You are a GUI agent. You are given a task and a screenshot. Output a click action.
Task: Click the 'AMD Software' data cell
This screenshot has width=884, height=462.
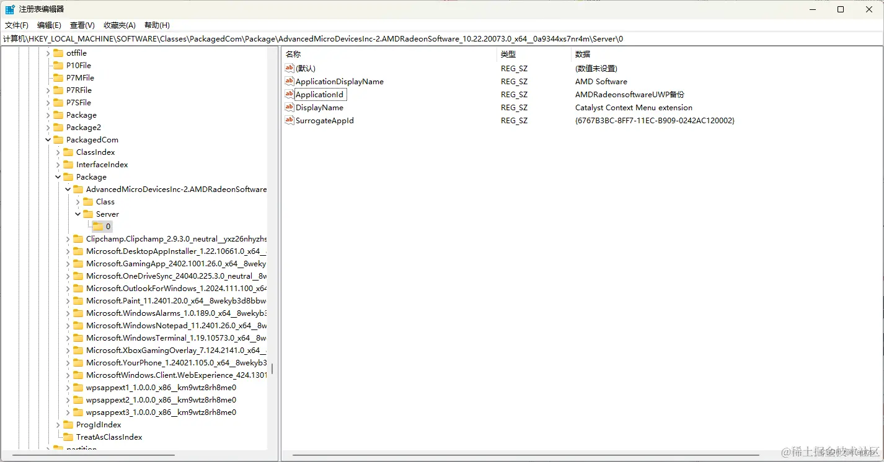(601, 82)
